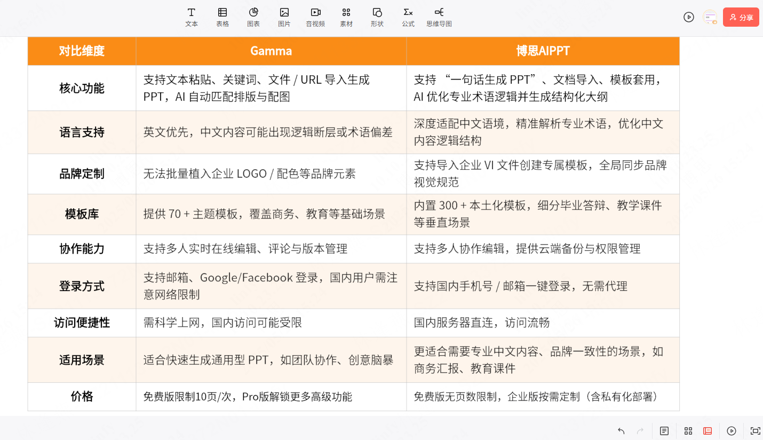Screen dimensions: 763x440
Task: Insert a text box with 文本 tool
Action: pos(192,17)
